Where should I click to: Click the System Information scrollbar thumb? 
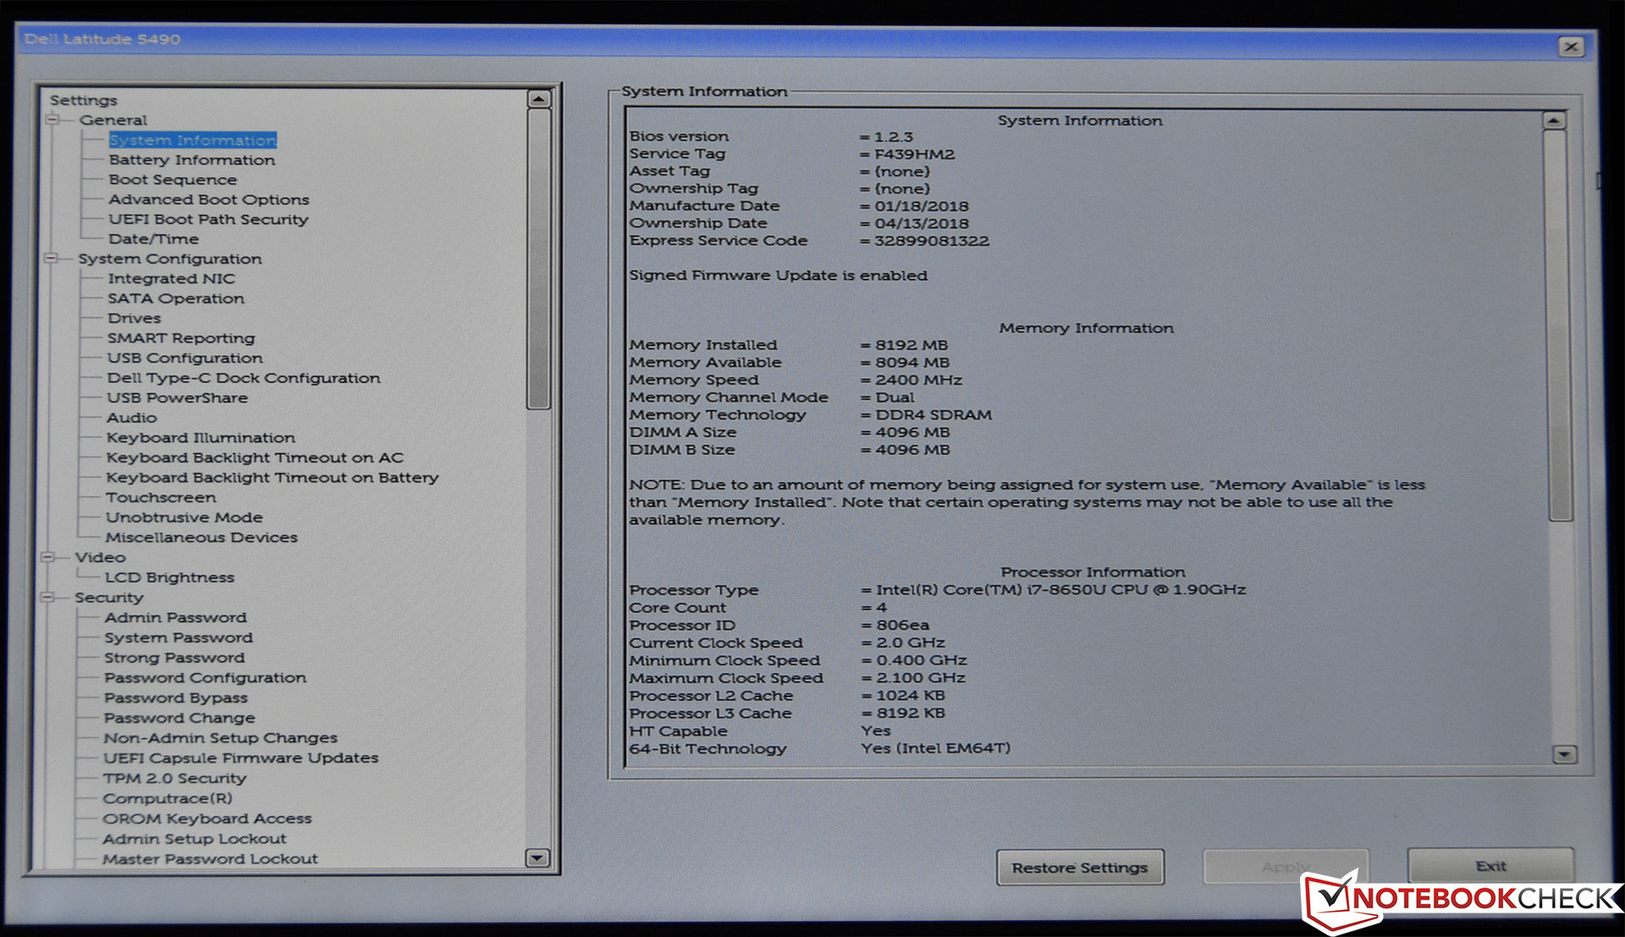(1559, 326)
